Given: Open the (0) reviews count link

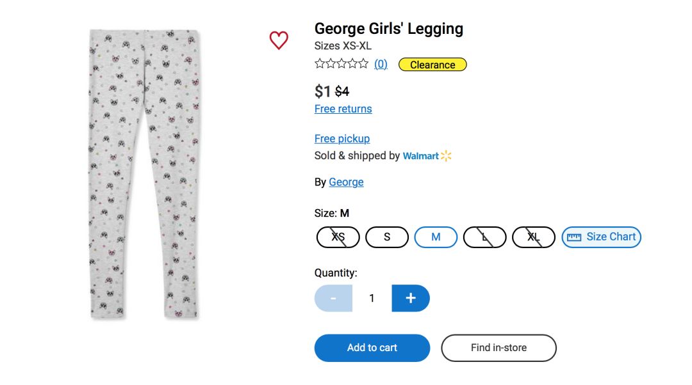Looking at the screenshot, I should coord(381,64).
